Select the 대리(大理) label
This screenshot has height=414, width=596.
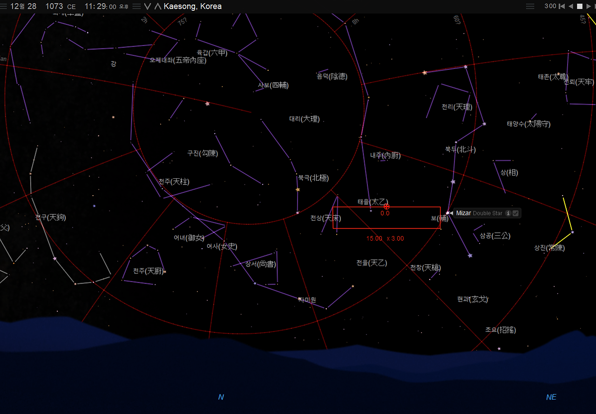[x=305, y=119]
